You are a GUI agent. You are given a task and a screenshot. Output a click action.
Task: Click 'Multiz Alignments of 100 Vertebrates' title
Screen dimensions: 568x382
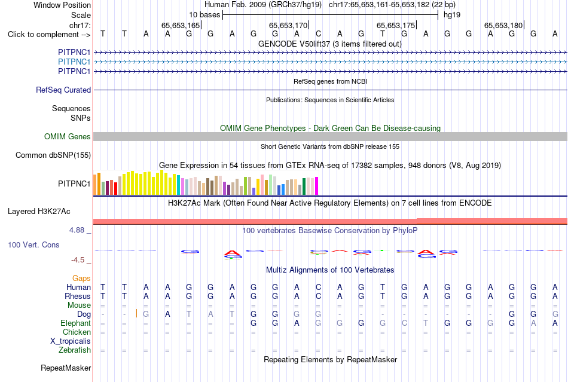pos(330,270)
